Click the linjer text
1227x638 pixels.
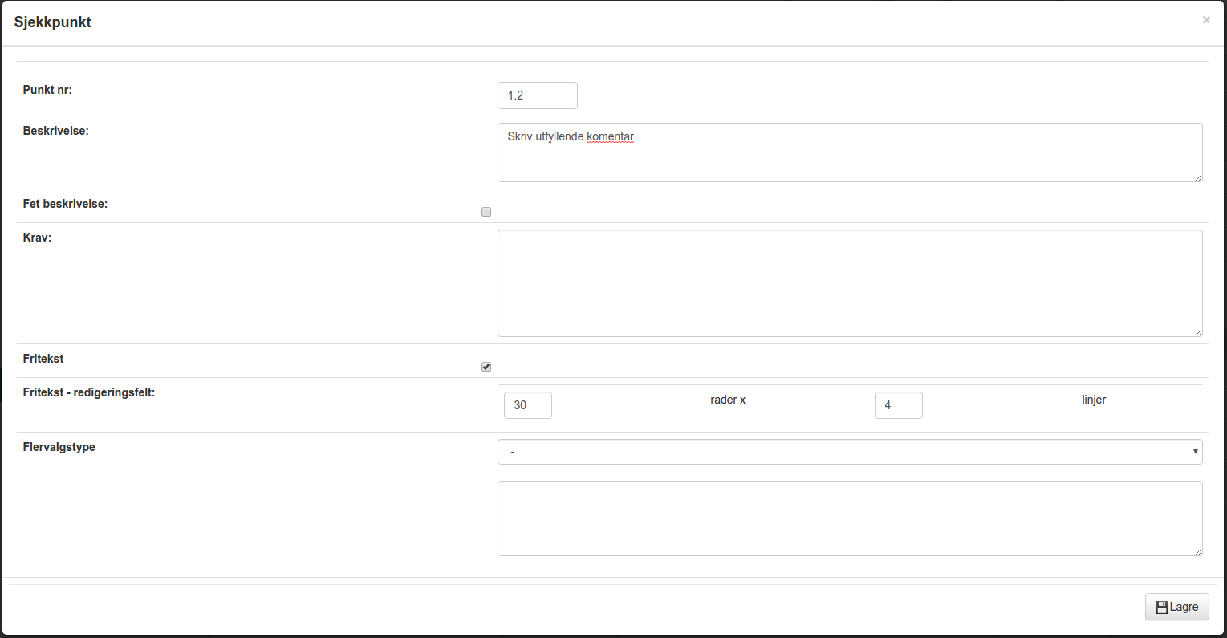[x=1094, y=400]
